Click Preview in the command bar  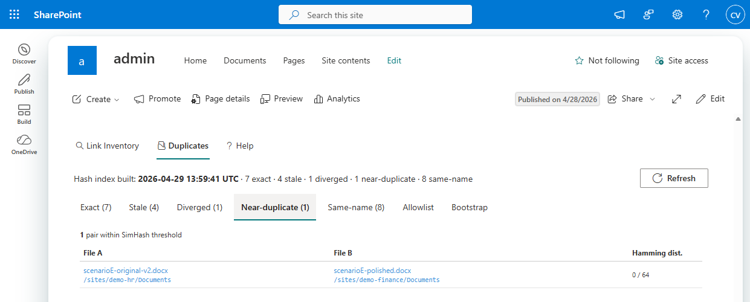tap(282, 98)
